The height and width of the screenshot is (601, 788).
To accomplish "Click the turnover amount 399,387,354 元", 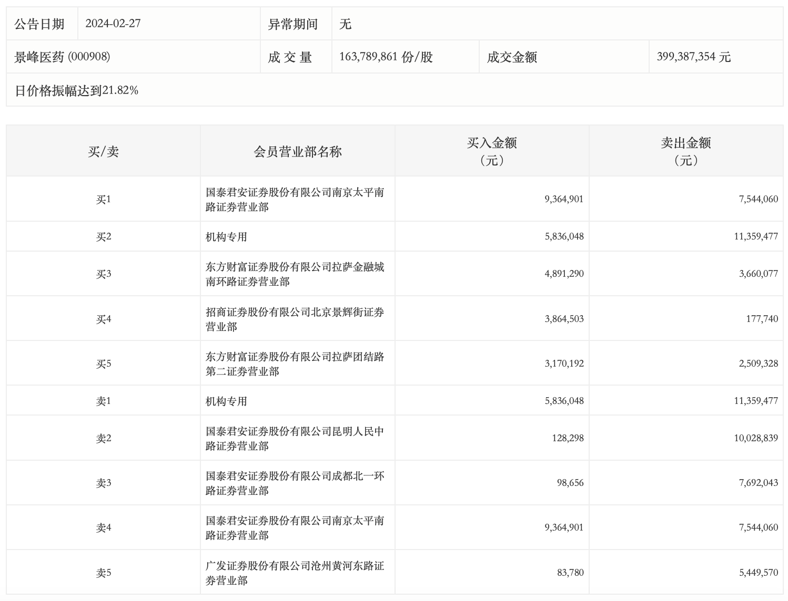I will click(693, 57).
